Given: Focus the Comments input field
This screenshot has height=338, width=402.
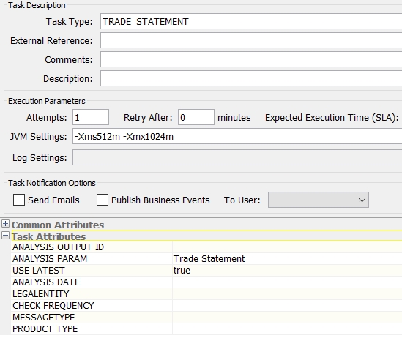Looking at the screenshot, I should coord(251,59).
